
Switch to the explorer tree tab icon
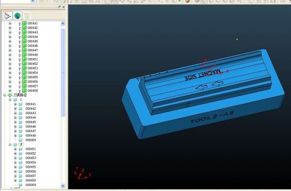(x=8, y=16)
